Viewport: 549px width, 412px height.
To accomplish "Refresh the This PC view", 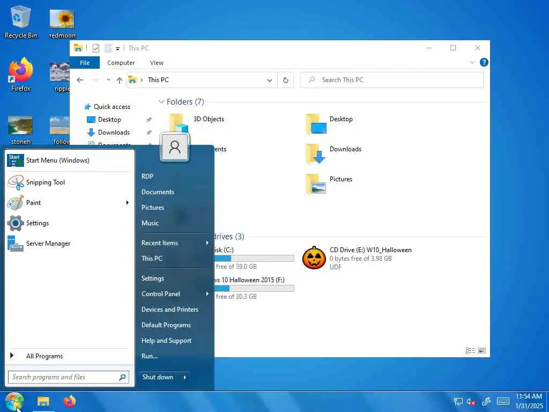I will [286, 80].
